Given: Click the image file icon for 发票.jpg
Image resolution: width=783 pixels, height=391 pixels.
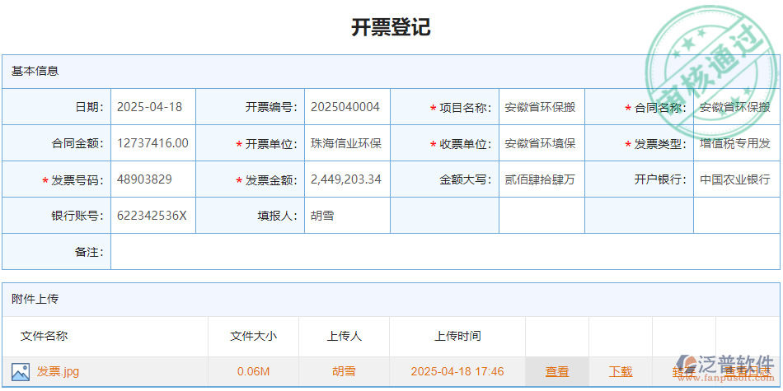Looking at the screenshot, I should 21,371.
